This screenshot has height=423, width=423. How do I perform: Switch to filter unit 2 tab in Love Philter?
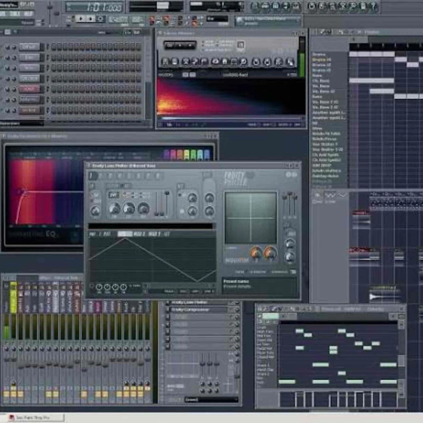click(100, 175)
